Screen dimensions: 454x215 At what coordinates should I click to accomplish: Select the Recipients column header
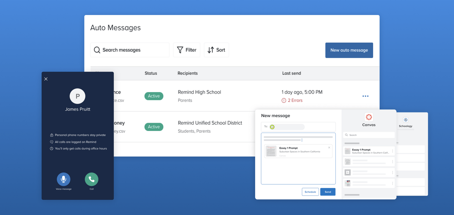(188, 73)
